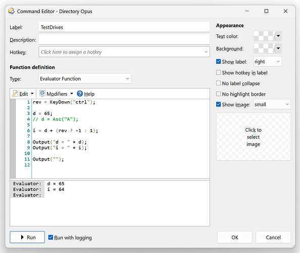Enable Show hotkey in label
300x253 pixels.
218,72
